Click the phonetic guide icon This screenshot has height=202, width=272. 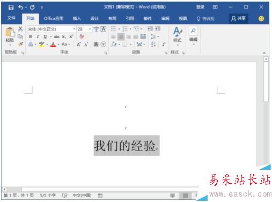[x=96, y=29]
